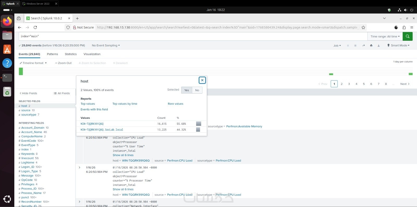Click the Firefox View icon beside the tabs
The image size is (417, 207).
pyautogui.click(x=19, y=18)
